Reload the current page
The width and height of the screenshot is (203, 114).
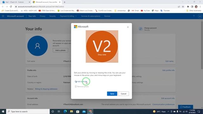(11, 7)
